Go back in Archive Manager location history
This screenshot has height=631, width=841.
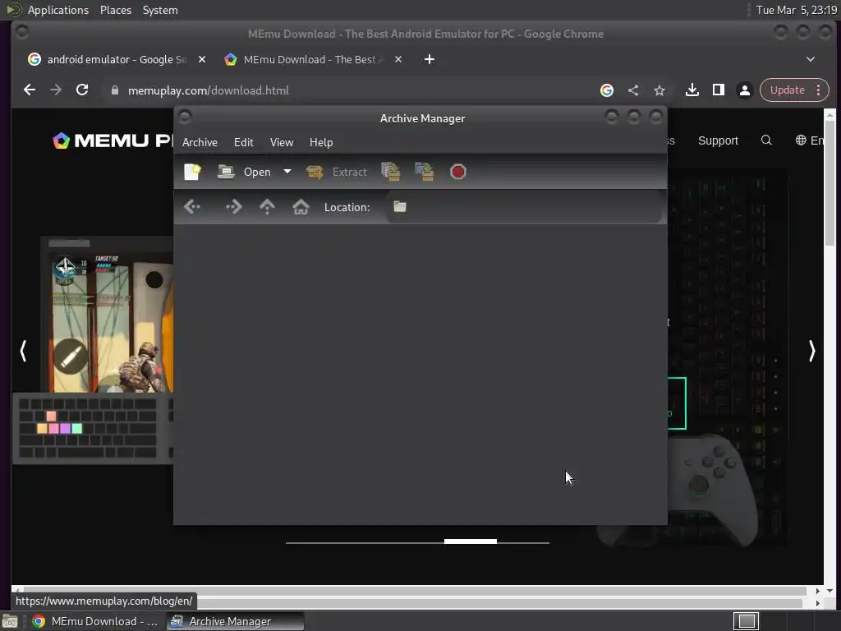tap(192, 206)
